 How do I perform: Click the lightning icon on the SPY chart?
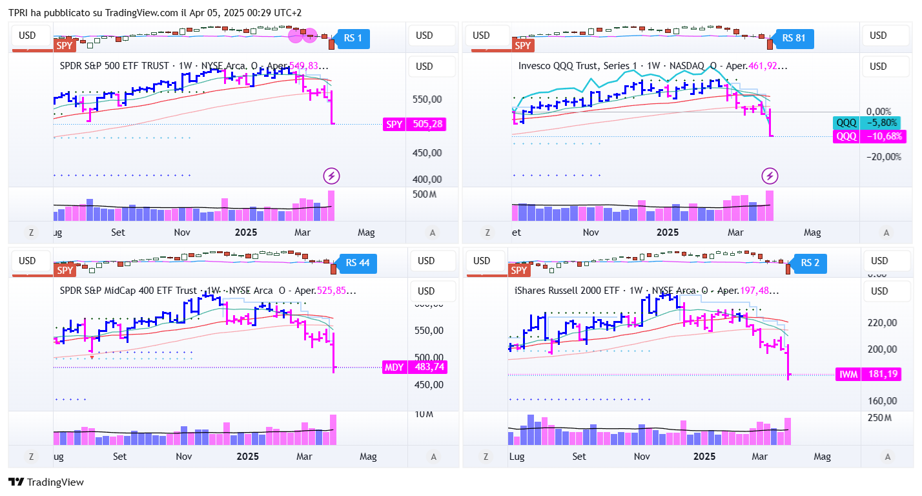tap(331, 175)
